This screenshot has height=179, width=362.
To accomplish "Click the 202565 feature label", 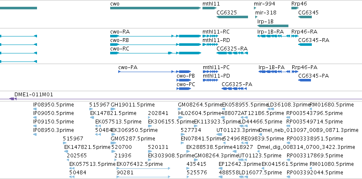I will click(77, 156).
